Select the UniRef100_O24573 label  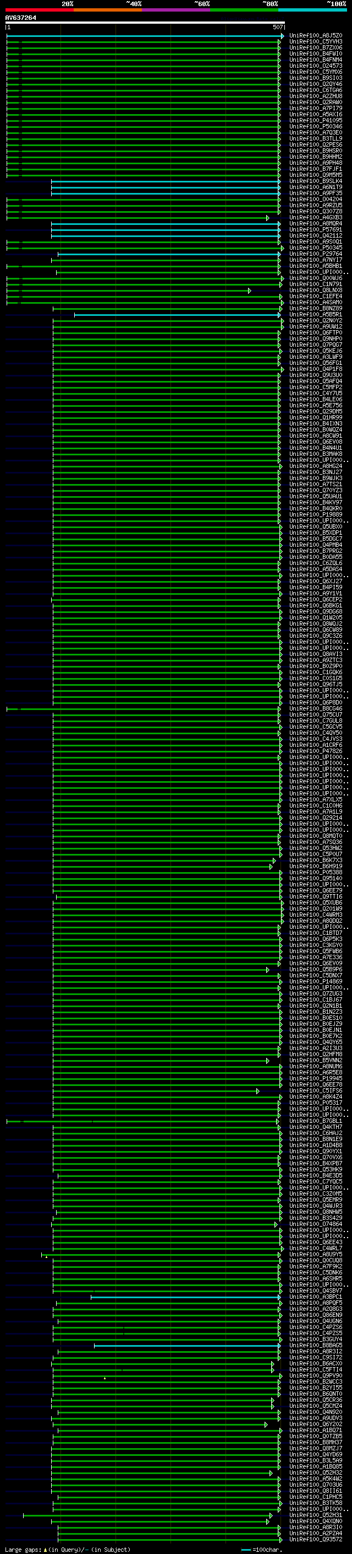[316, 66]
